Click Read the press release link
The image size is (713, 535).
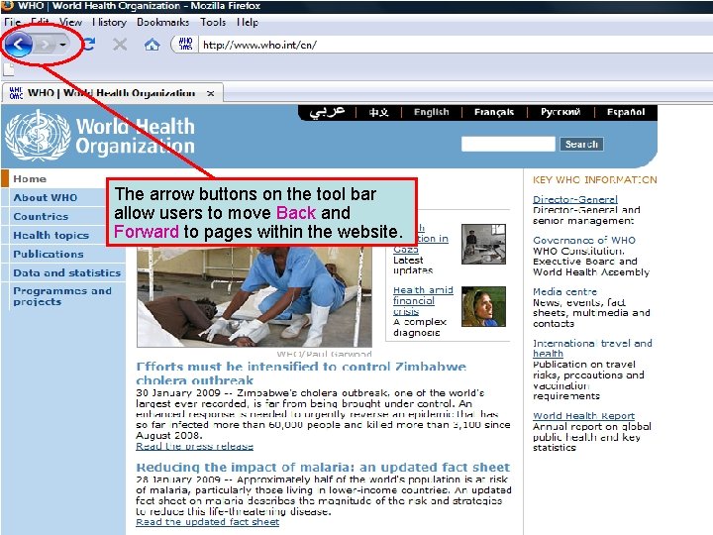(194, 446)
